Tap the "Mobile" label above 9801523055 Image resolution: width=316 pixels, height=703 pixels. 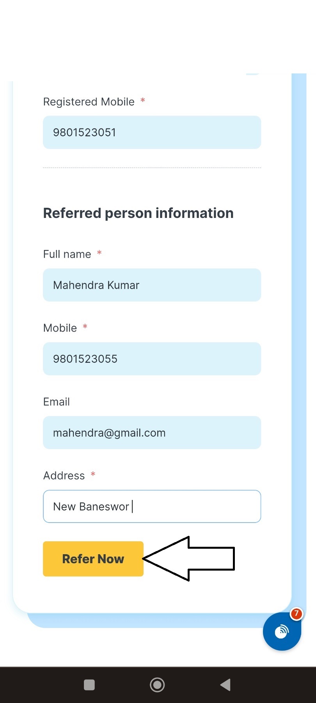click(x=60, y=328)
